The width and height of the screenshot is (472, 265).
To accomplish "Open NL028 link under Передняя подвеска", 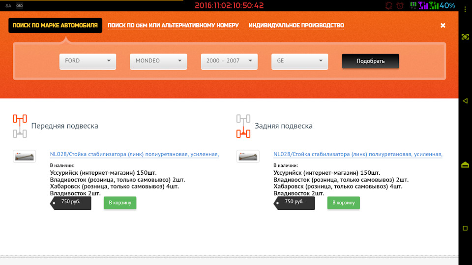I will point(134,154).
